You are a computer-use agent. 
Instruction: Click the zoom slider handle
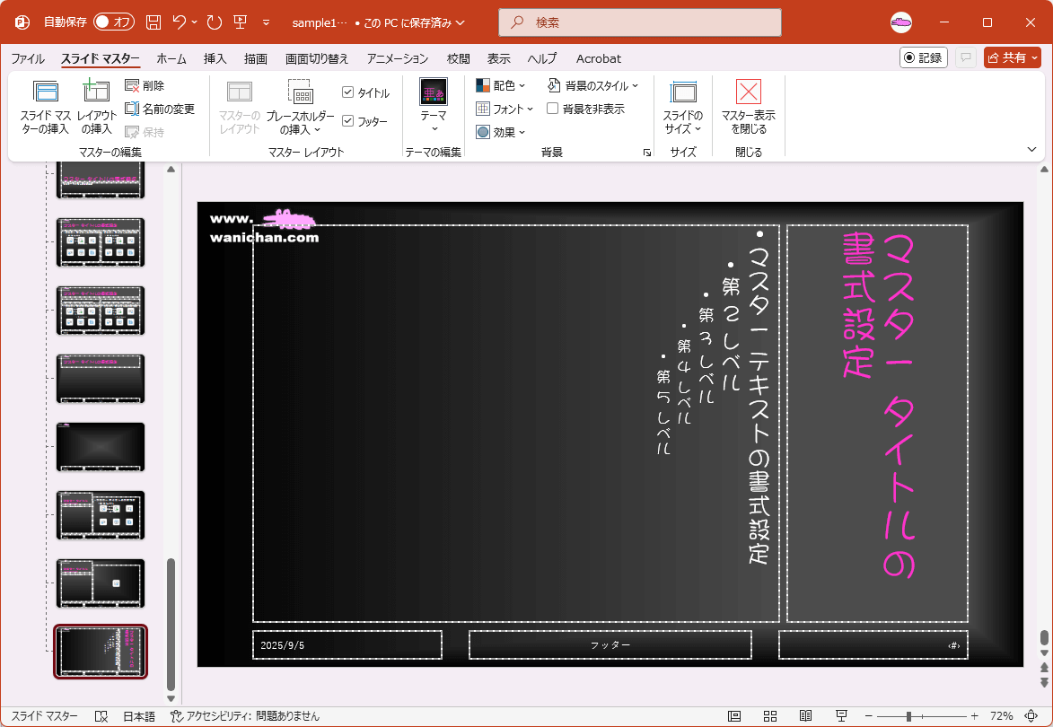908,716
